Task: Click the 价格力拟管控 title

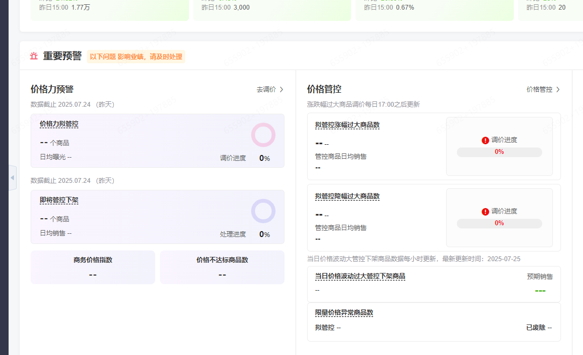Action: click(59, 124)
